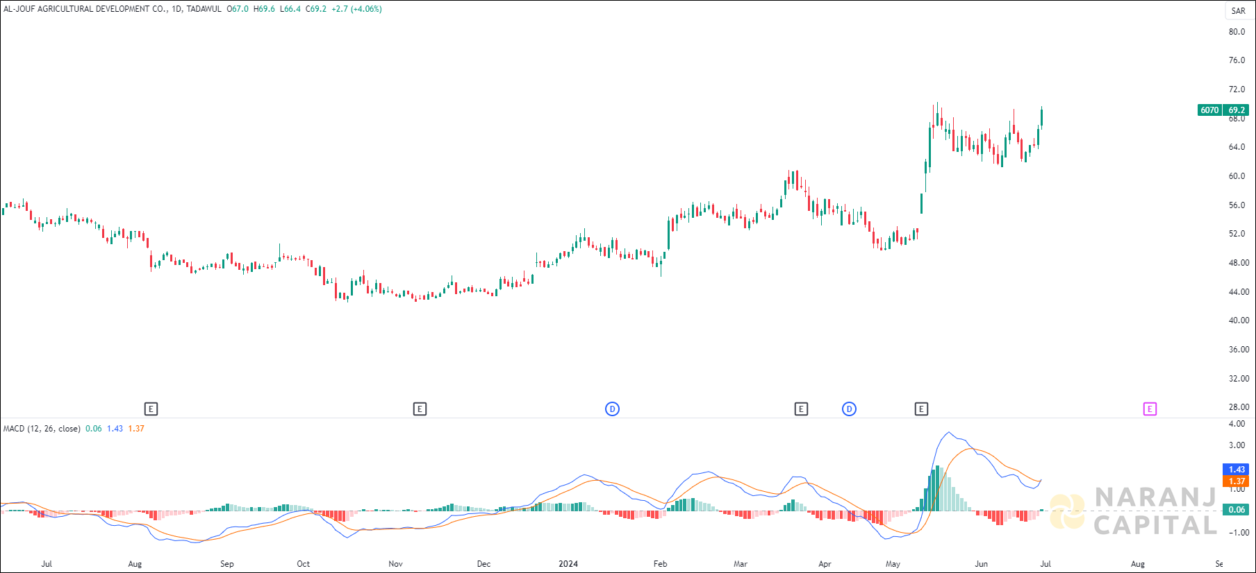
Task: Click the green 69.2 last price tag
Action: coord(1237,110)
